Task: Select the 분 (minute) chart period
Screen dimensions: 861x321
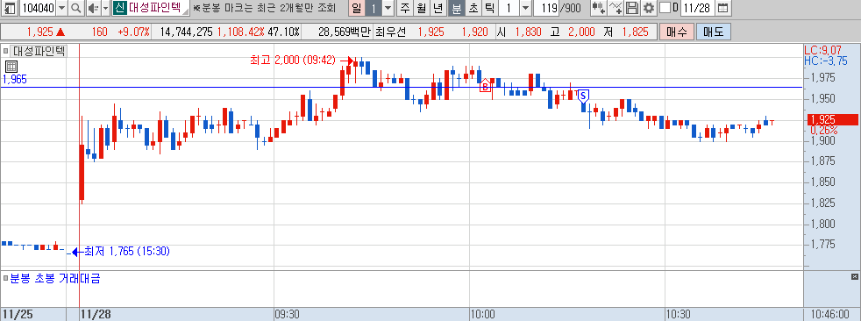Action: click(x=456, y=8)
